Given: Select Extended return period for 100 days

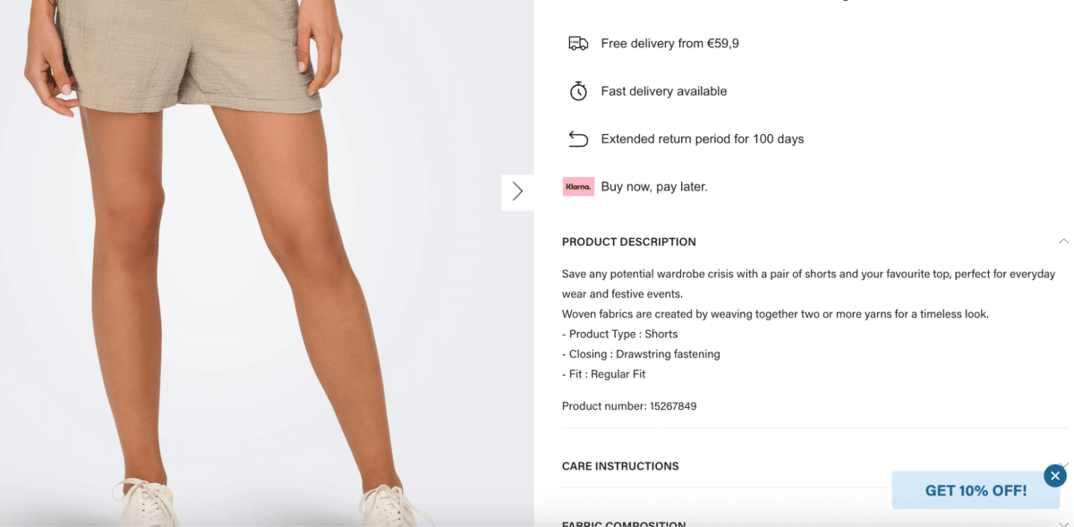Looking at the screenshot, I should point(702,139).
